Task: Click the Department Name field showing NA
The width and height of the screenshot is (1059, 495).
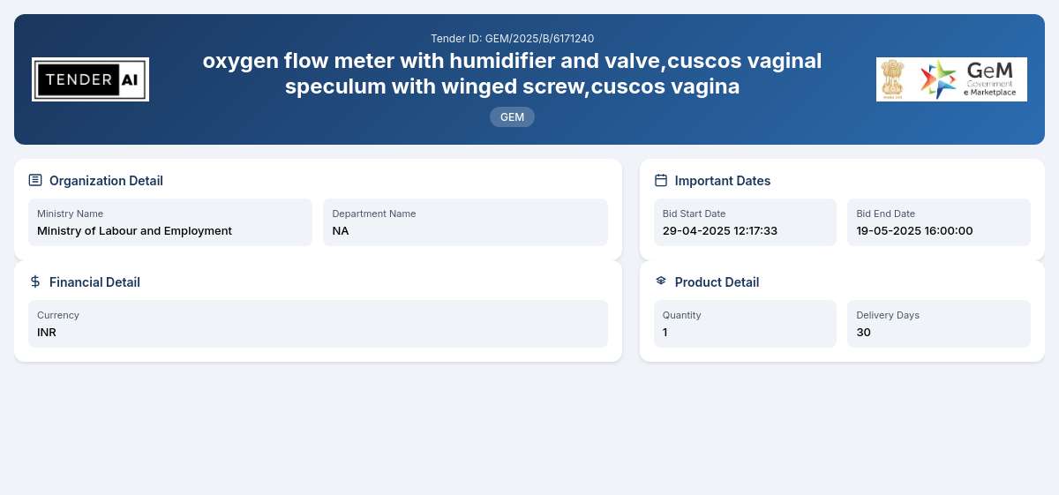Action: pyautogui.click(x=466, y=222)
